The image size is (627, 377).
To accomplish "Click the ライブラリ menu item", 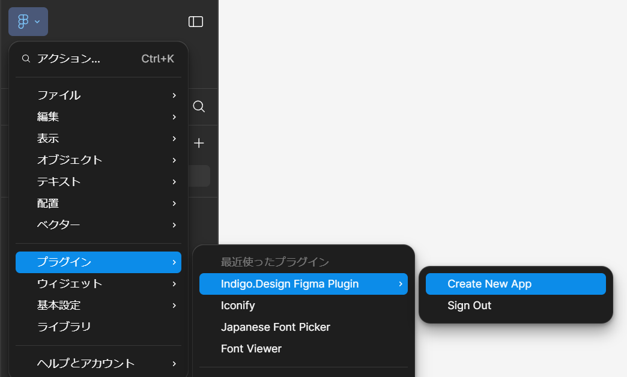I will point(98,327).
